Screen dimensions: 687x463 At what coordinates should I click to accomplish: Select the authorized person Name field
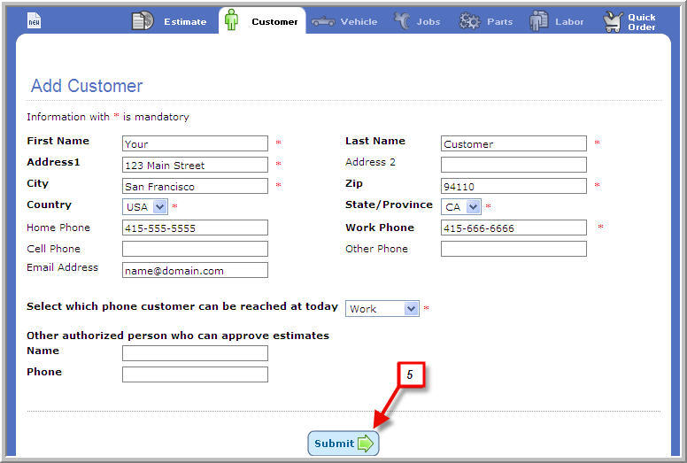(x=195, y=353)
